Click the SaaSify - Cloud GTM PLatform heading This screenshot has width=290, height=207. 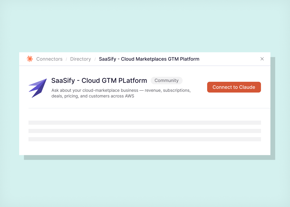(x=99, y=80)
